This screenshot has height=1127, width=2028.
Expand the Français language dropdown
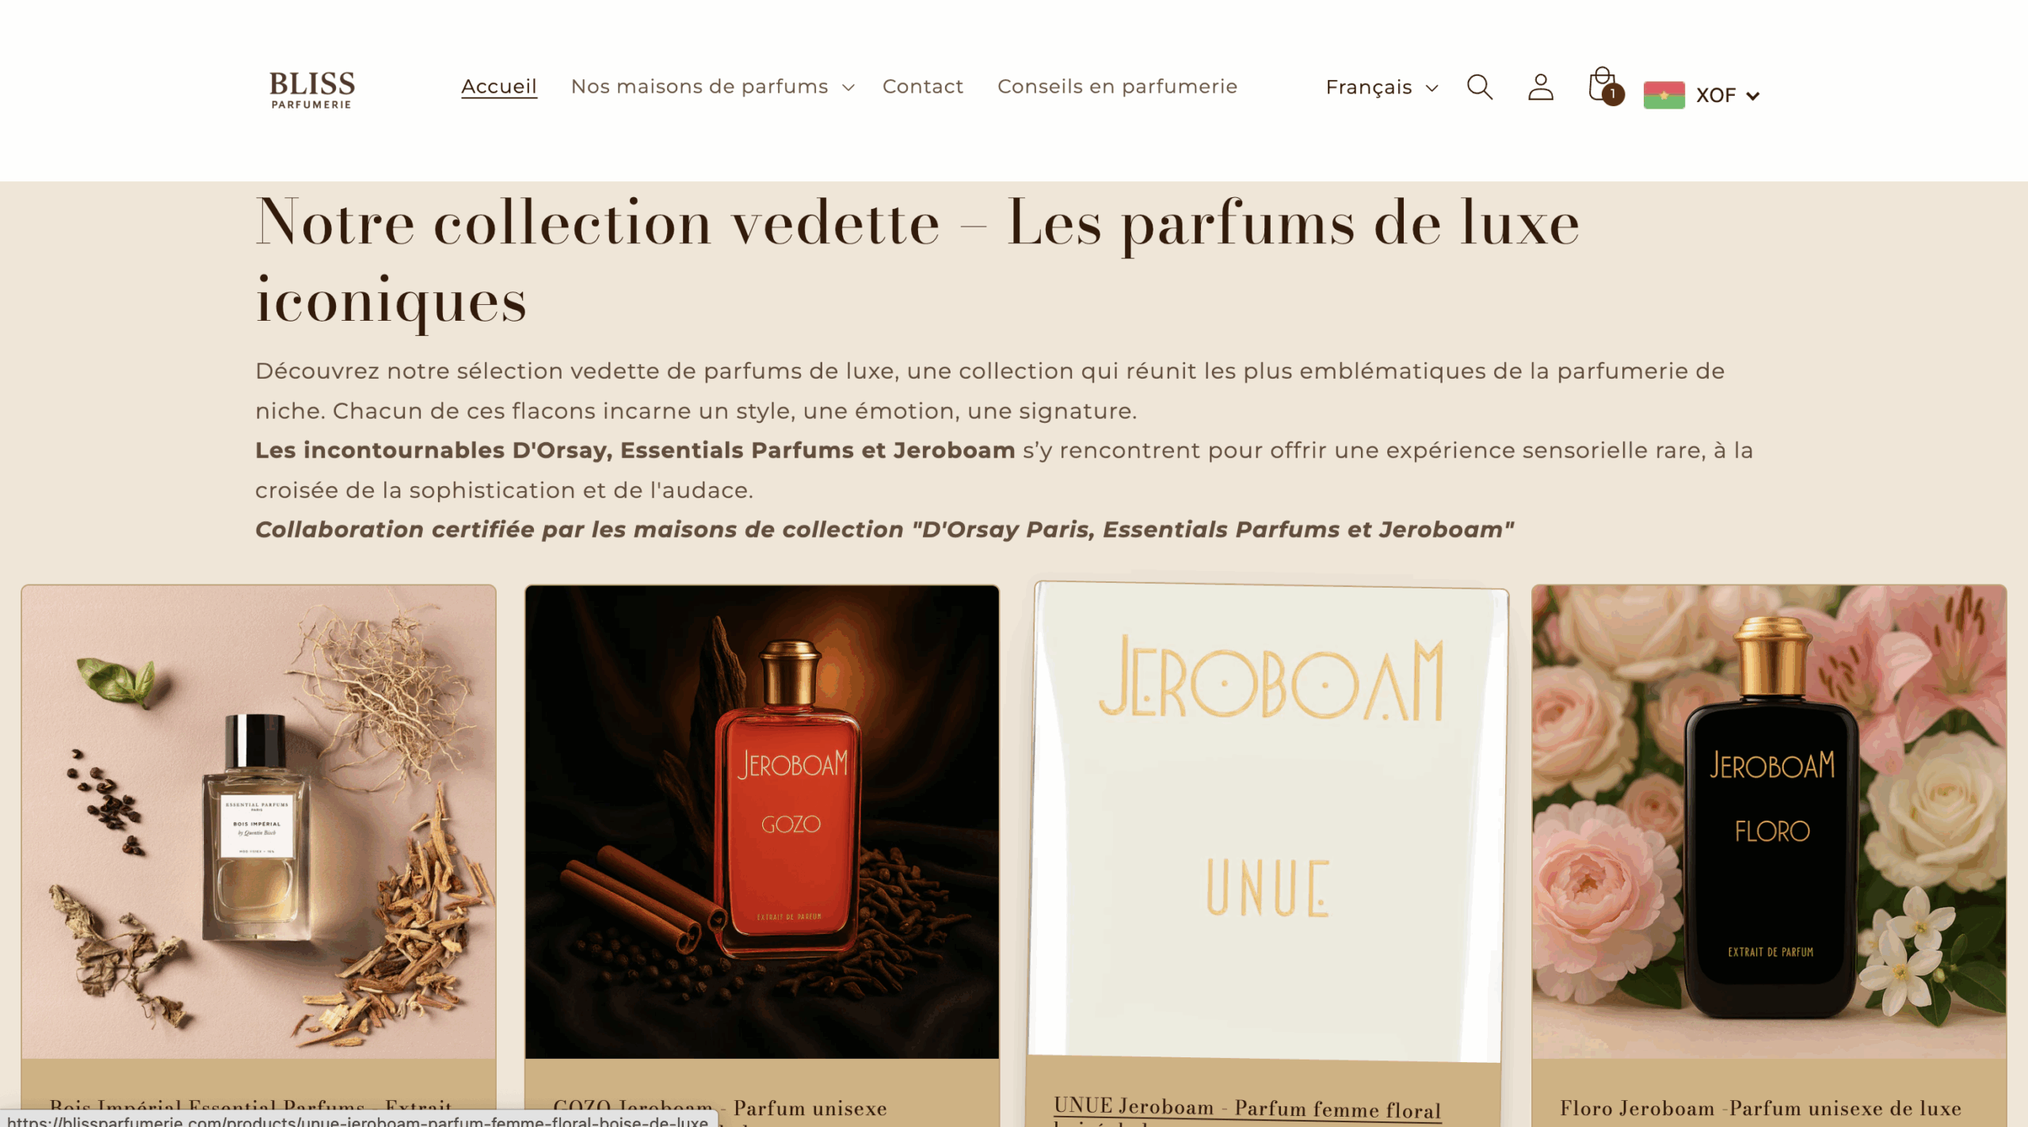1382,87
